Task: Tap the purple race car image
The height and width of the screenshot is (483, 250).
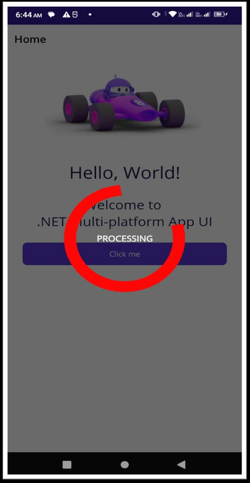Action: [124, 103]
